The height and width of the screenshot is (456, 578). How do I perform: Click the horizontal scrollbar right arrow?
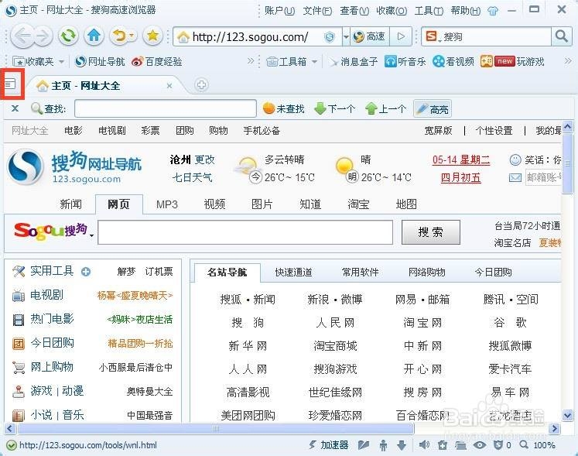pyautogui.click(x=555, y=428)
